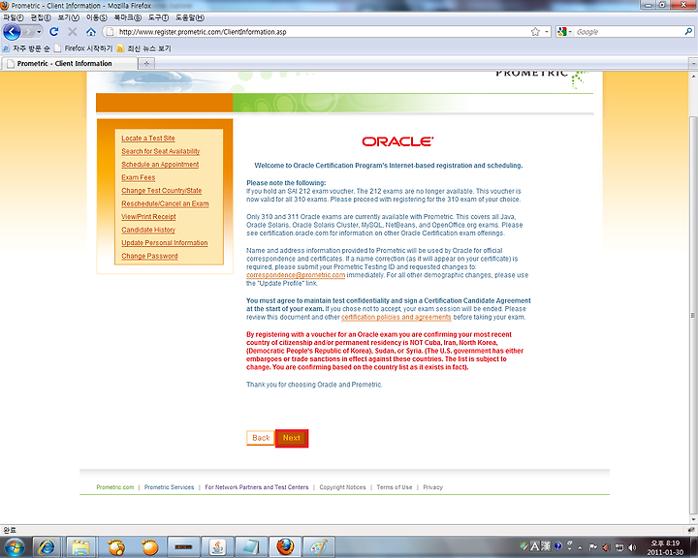
Task: Click the browser Back arrow button
Action: click(12, 32)
